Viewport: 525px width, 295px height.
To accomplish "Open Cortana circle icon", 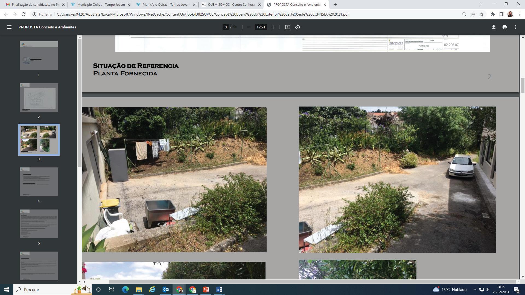I will [x=98, y=290].
